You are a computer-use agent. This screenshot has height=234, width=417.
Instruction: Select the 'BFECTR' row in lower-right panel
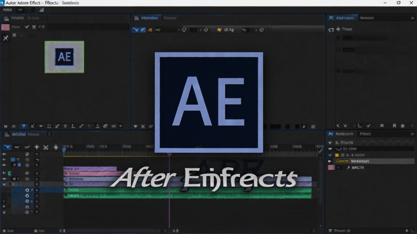358,167
